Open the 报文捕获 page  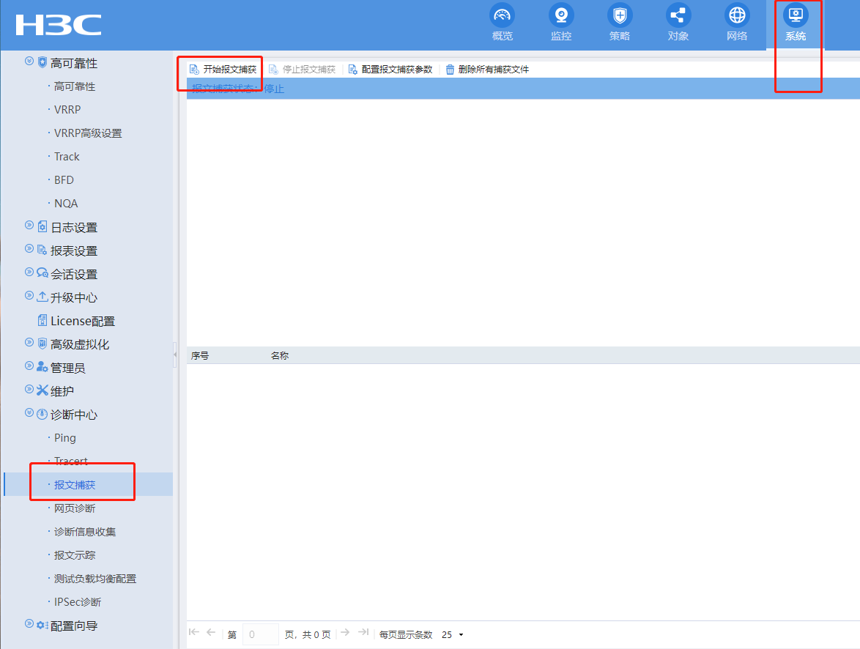click(75, 485)
